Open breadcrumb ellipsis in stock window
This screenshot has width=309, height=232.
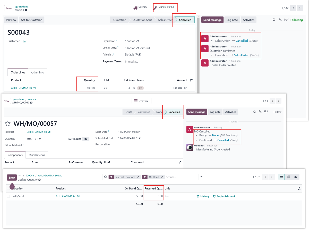[x=20, y=176]
